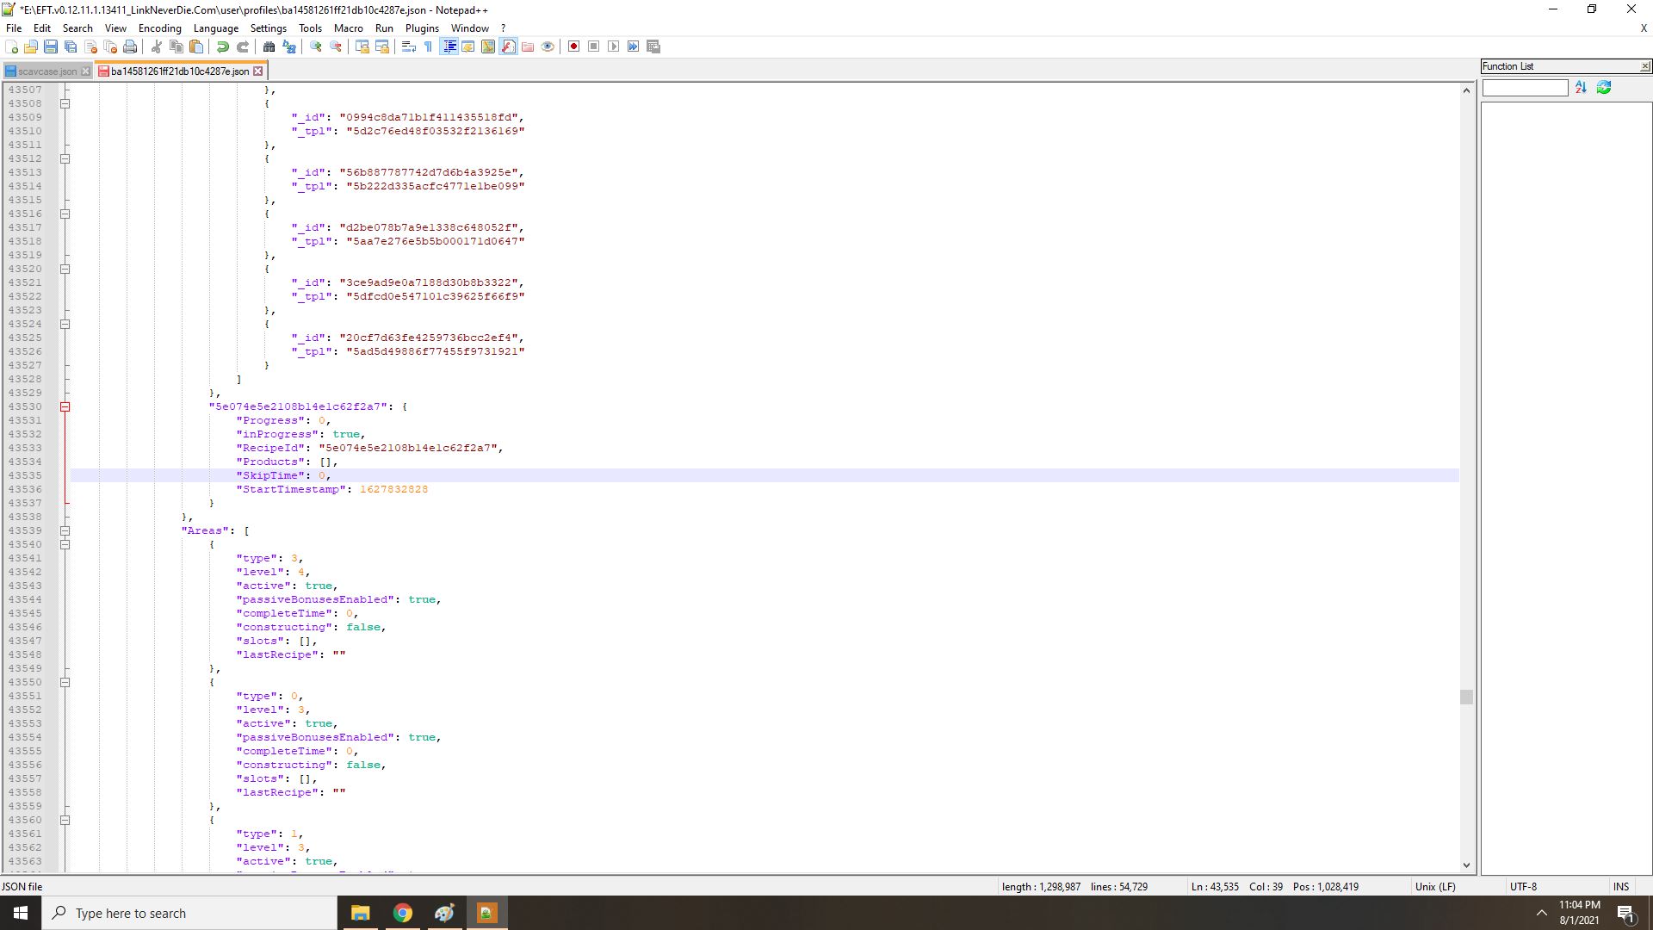Viewport: 1653px width, 930px height.
Task: Open the Language menu
Action: pyautogui.click(x=216, y=28)
